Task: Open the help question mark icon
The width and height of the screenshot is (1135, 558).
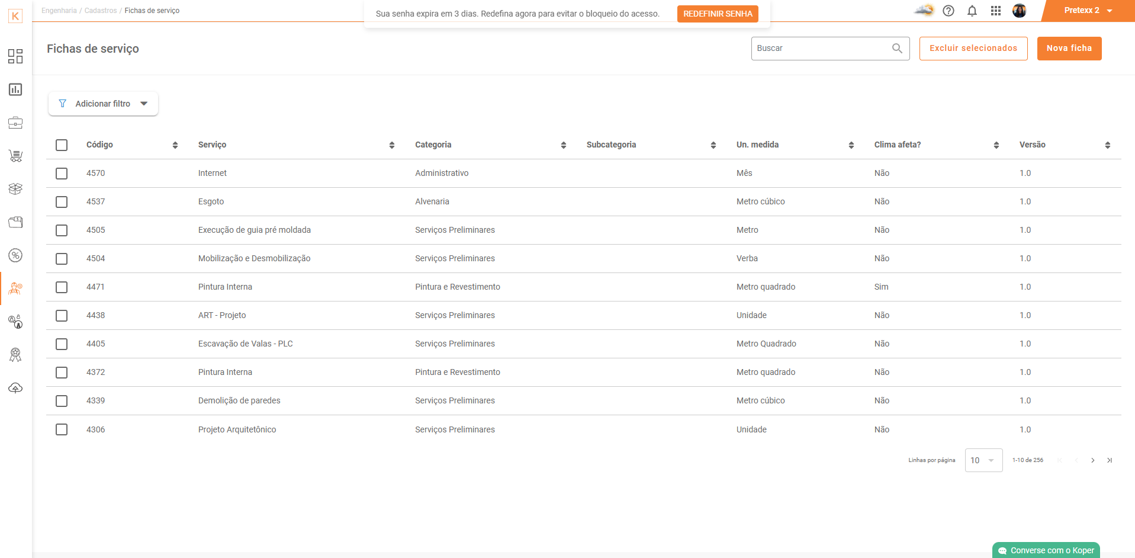Action: tap(948, 11)
